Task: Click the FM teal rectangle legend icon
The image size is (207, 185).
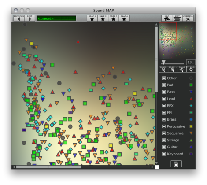Action: point(191,112)
